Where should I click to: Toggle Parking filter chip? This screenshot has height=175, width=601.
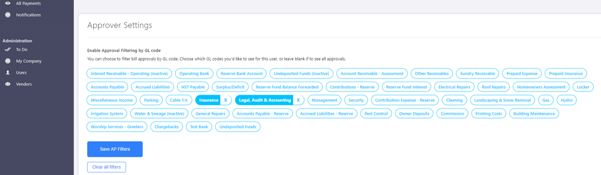(151, 100)
